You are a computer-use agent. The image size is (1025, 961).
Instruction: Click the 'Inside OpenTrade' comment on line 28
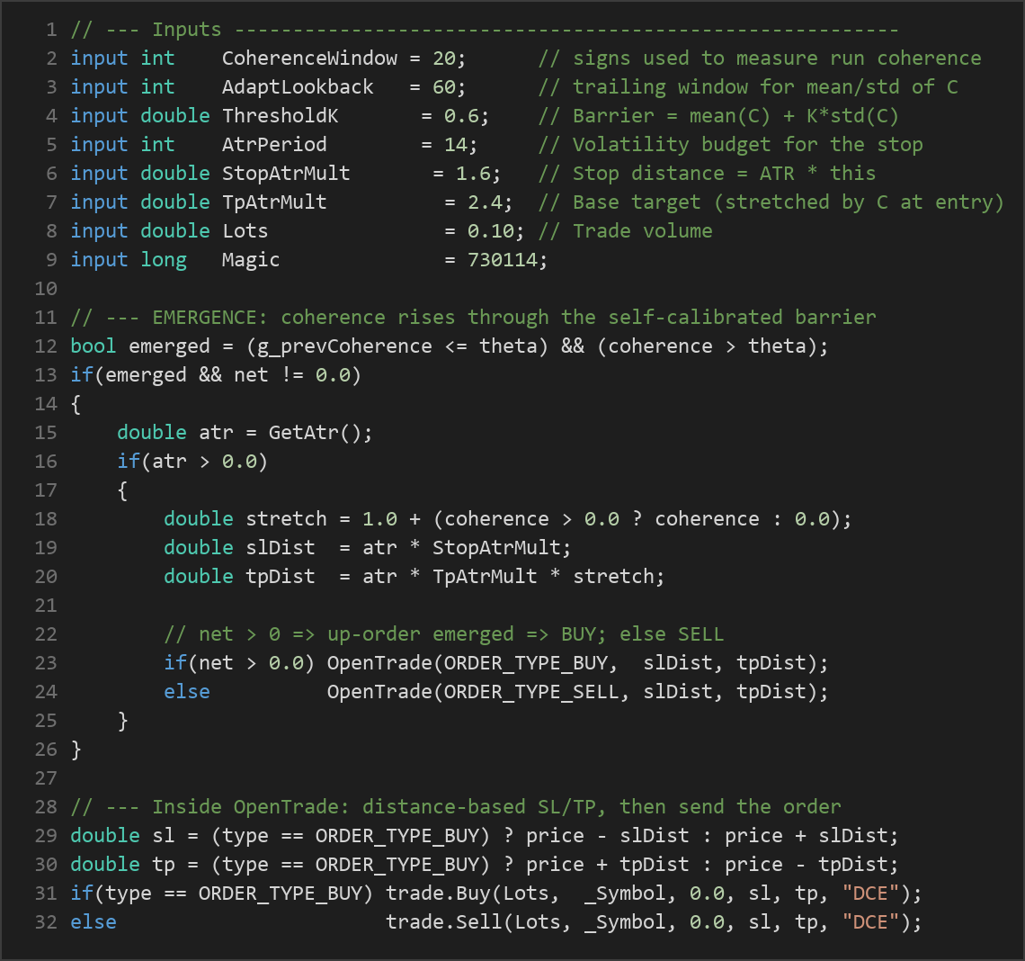pyautogui.click(x=455, y=806)
